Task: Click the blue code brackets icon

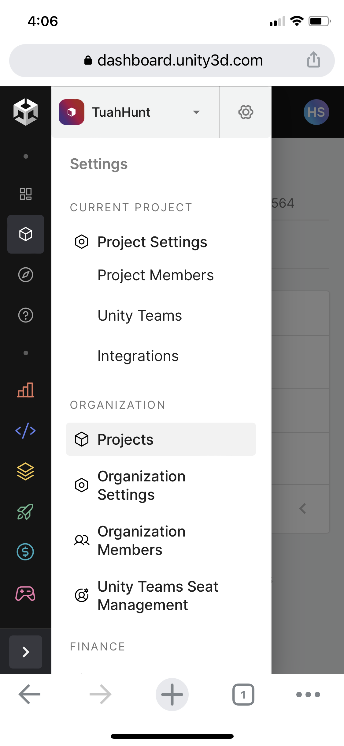Action: [26, 431]
